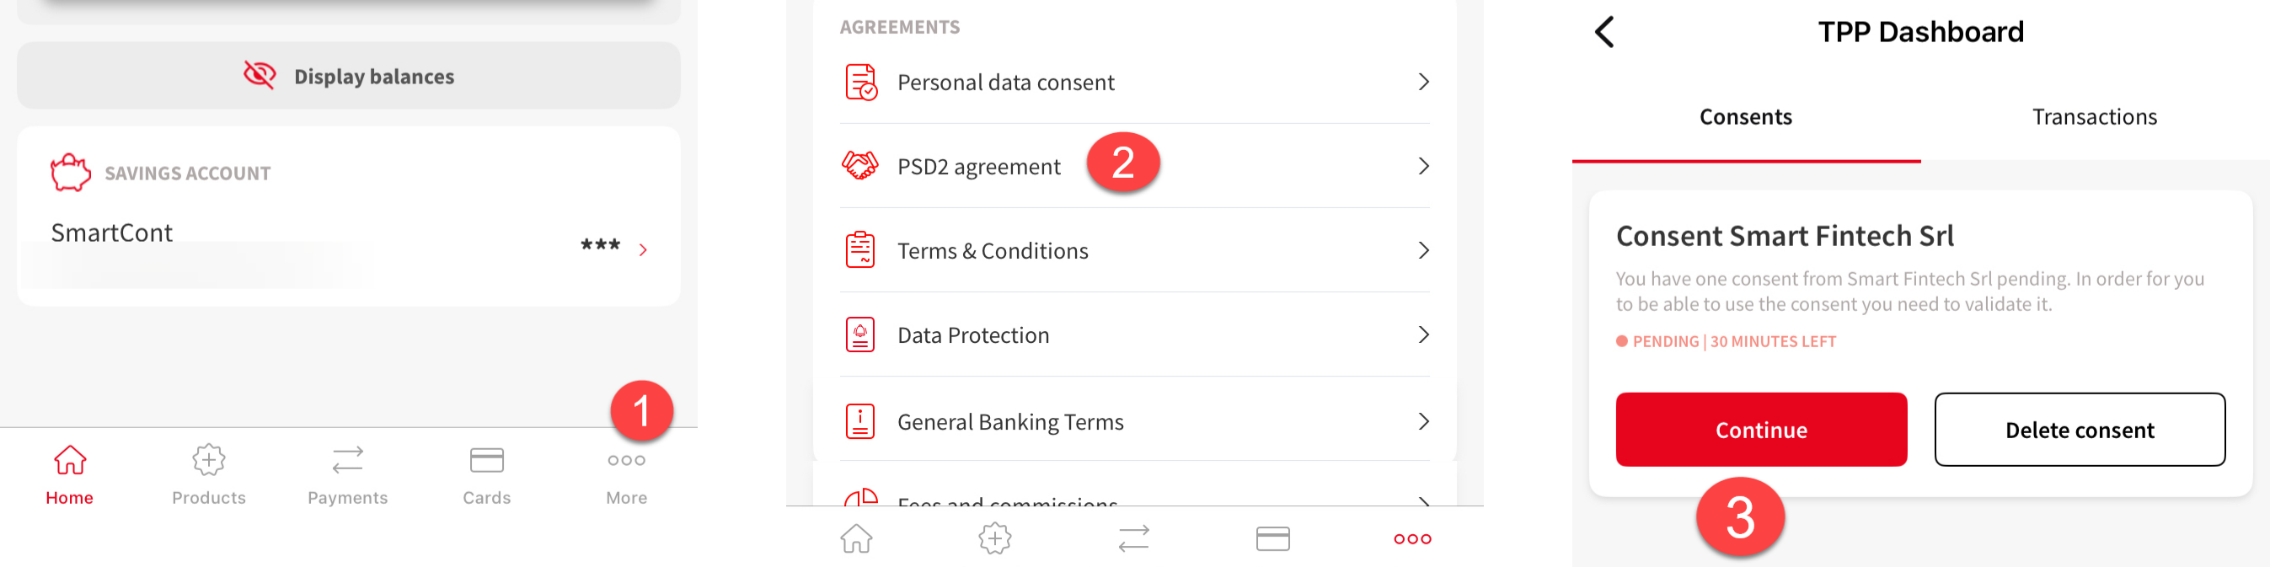This screenshot has height=567, width=2270.
Task: Toggle Display balances with the eye icon
Action: pos(260,76)
